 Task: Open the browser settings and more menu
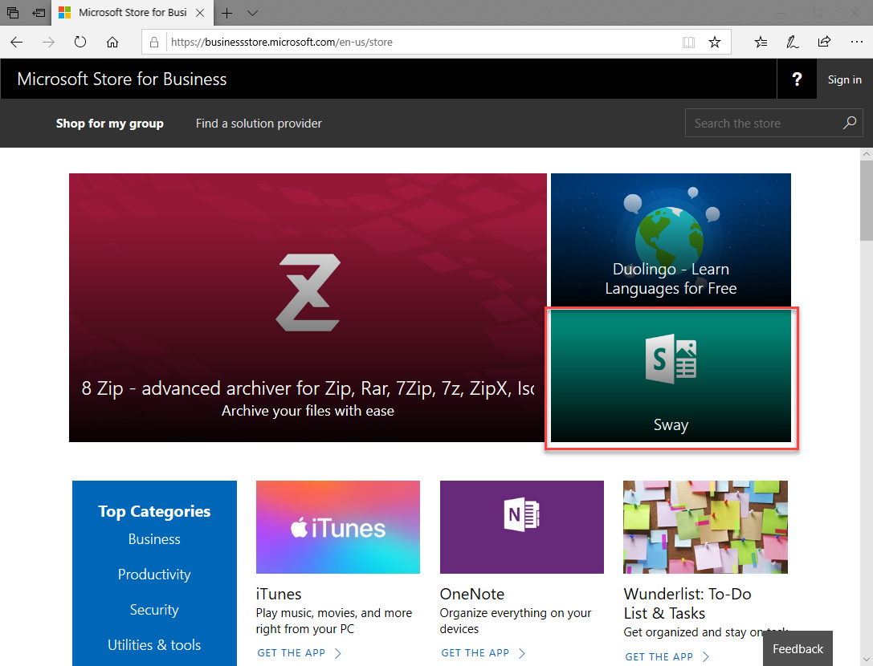tap(856, 42)
